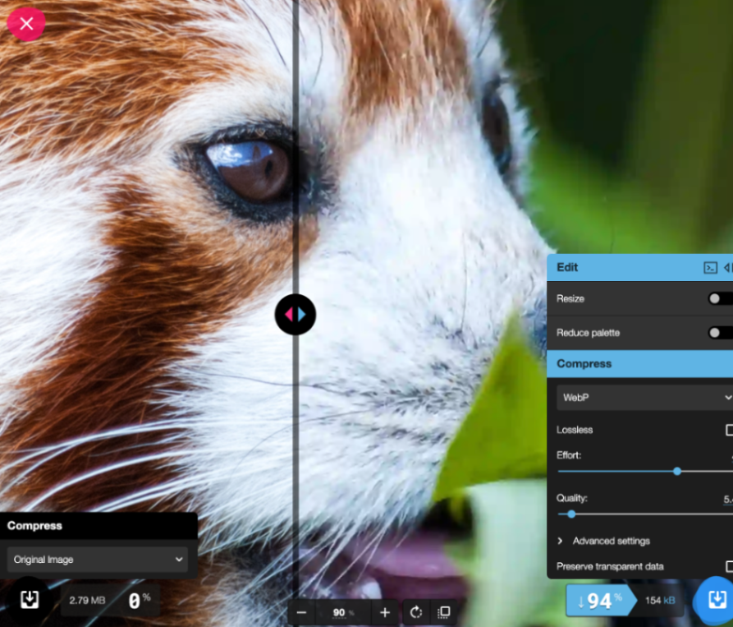Rotate the image
The image size is (733, 627).
coord(415,612)
